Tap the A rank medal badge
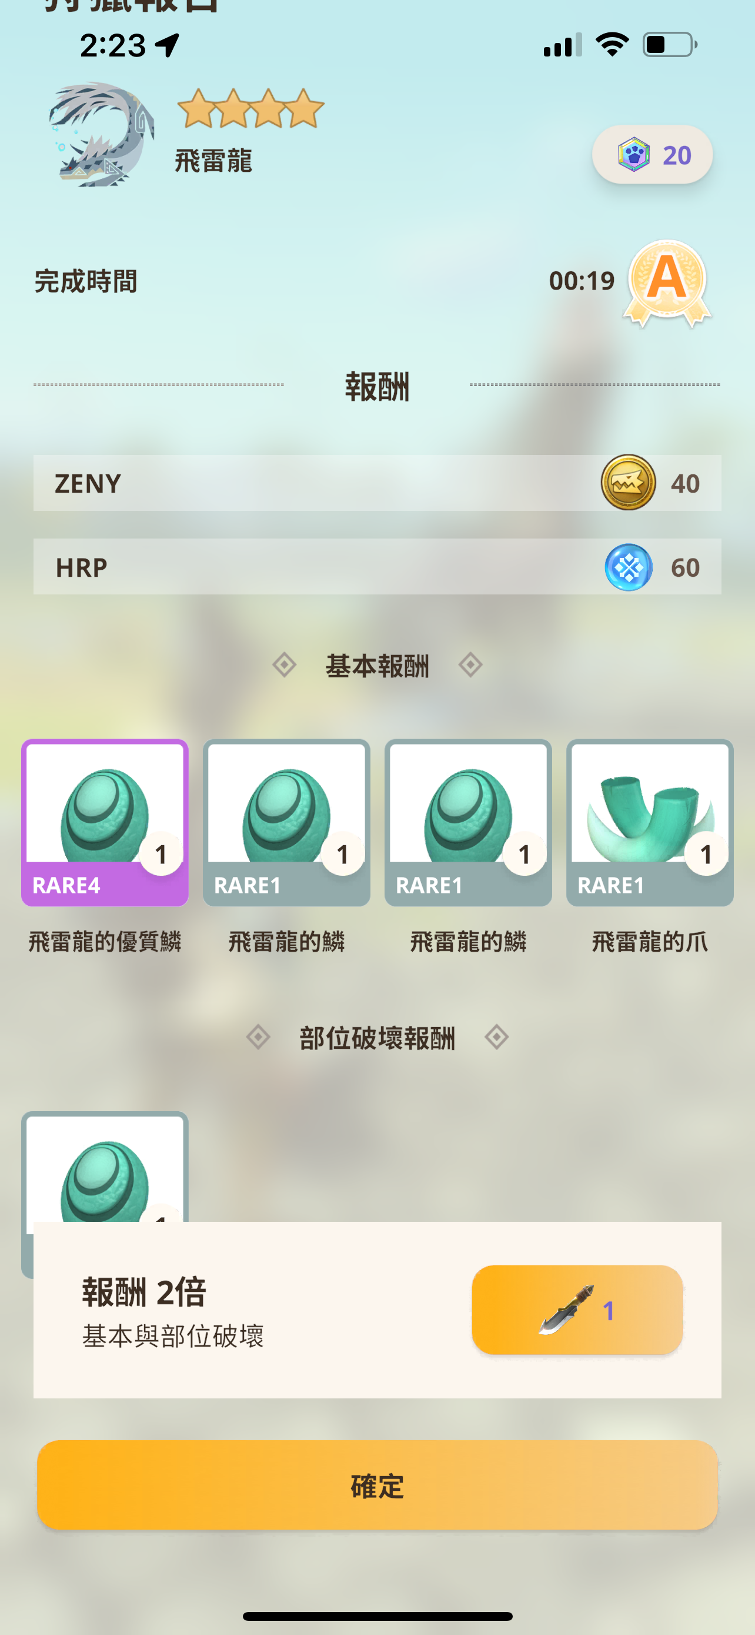This screenshot has width=755, height=1635. click(667, 283)
